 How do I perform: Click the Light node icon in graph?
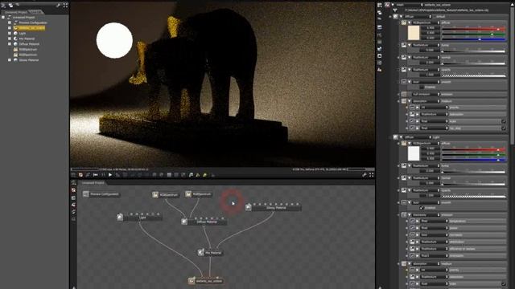tap(120, 218)
